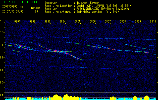
Task: Click the 1.1 frequency axis label
Action: click(2, 32)
